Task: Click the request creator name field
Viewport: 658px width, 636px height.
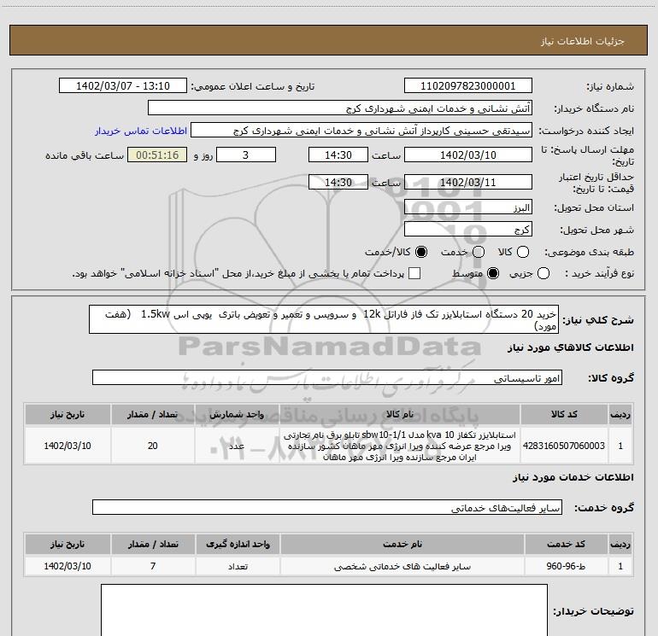Action: click(361, 131)
